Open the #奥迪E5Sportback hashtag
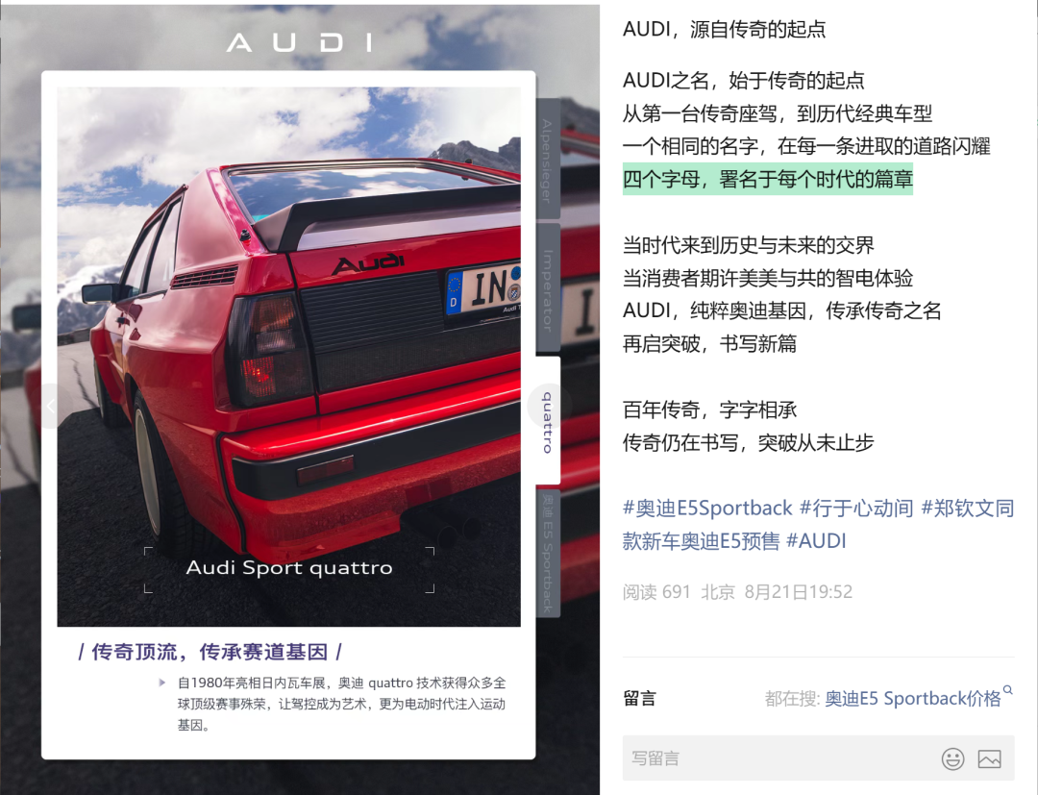 (x=707, y=509)
